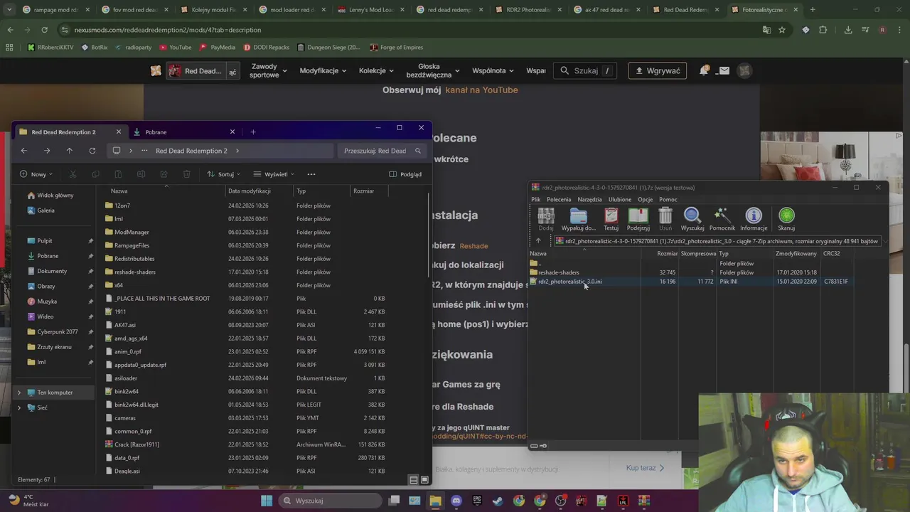Open the Narzędzia menu in WinRAR

pyautogui.click(x=589, y=200)
